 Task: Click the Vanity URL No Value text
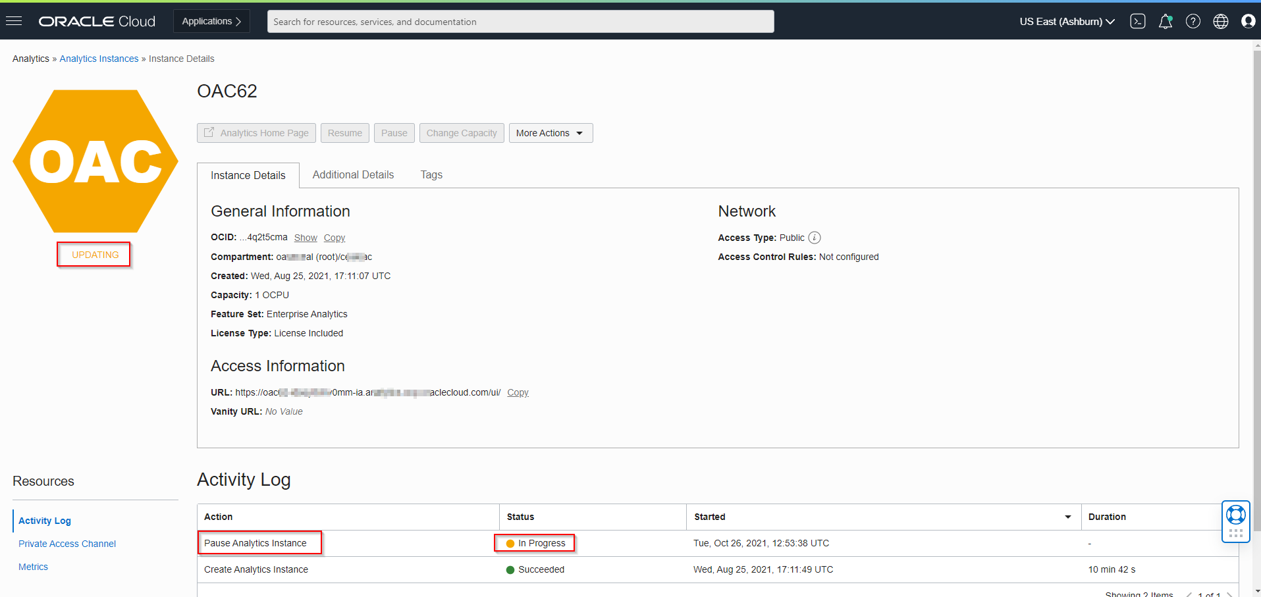tap(284, 411)
